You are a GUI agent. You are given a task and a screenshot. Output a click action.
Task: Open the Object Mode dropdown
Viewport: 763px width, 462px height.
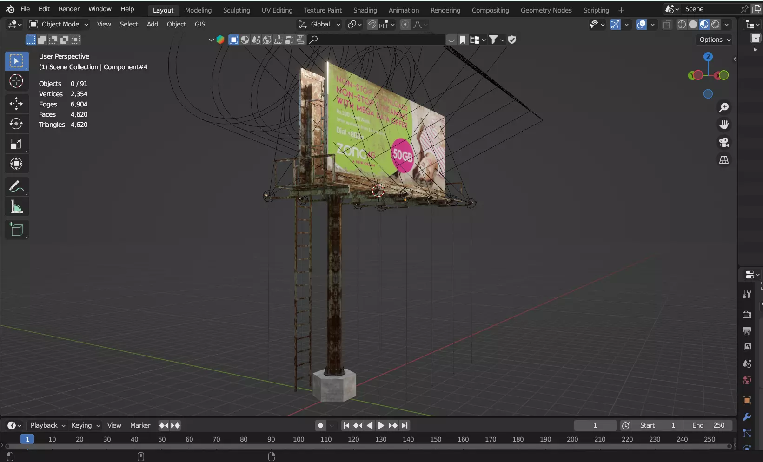[59, 24]
